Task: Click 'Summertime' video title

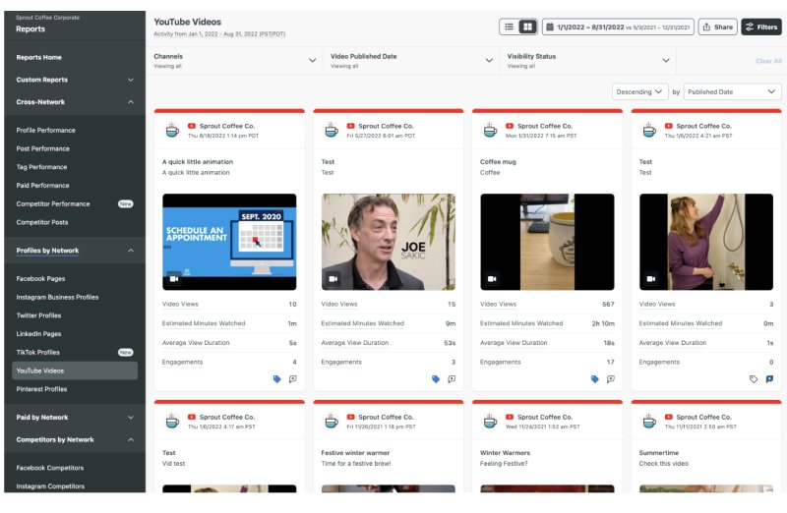Action: [658, 453]
